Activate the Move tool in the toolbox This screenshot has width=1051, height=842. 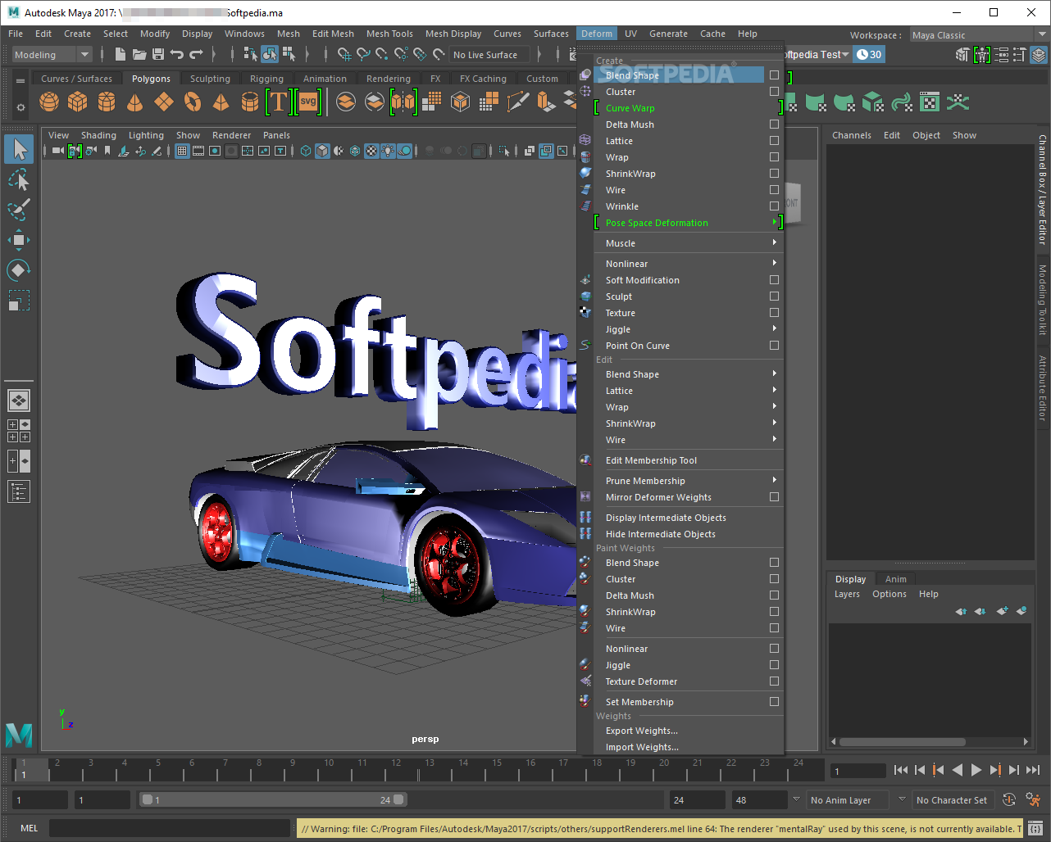point(19,239)
